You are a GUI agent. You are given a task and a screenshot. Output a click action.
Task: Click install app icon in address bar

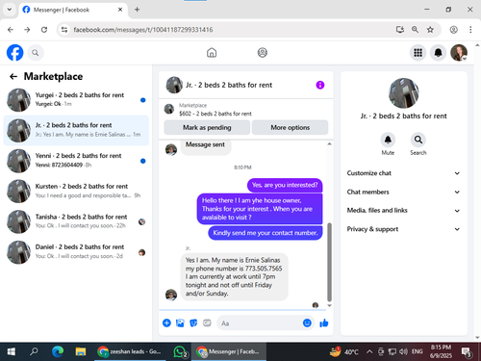tap(400, 30)
